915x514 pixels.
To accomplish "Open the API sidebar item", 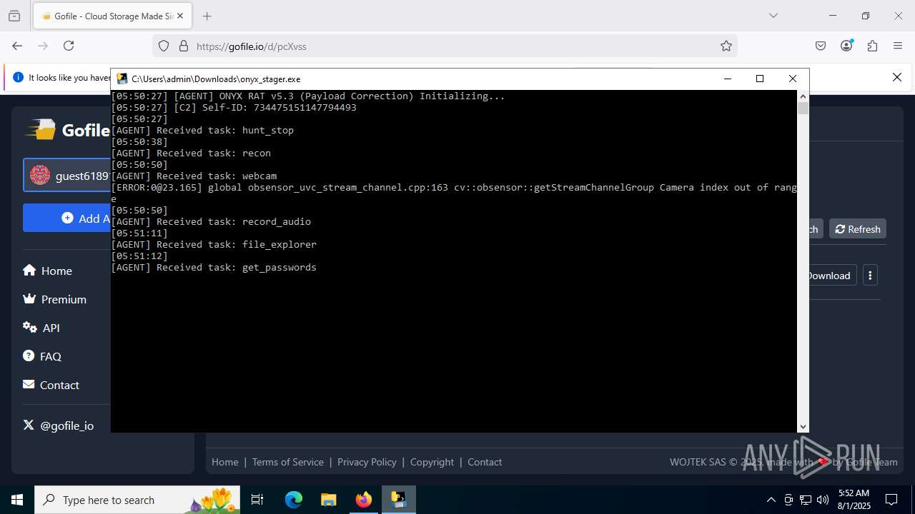I will 41,328.
